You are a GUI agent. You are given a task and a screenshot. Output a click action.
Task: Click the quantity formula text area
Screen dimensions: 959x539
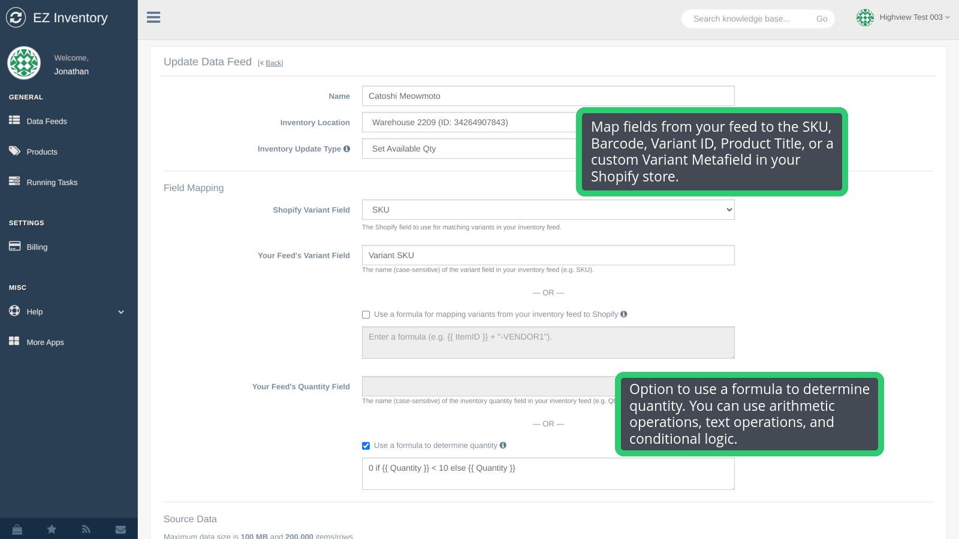pyautogui.click(x=548, y=474)
